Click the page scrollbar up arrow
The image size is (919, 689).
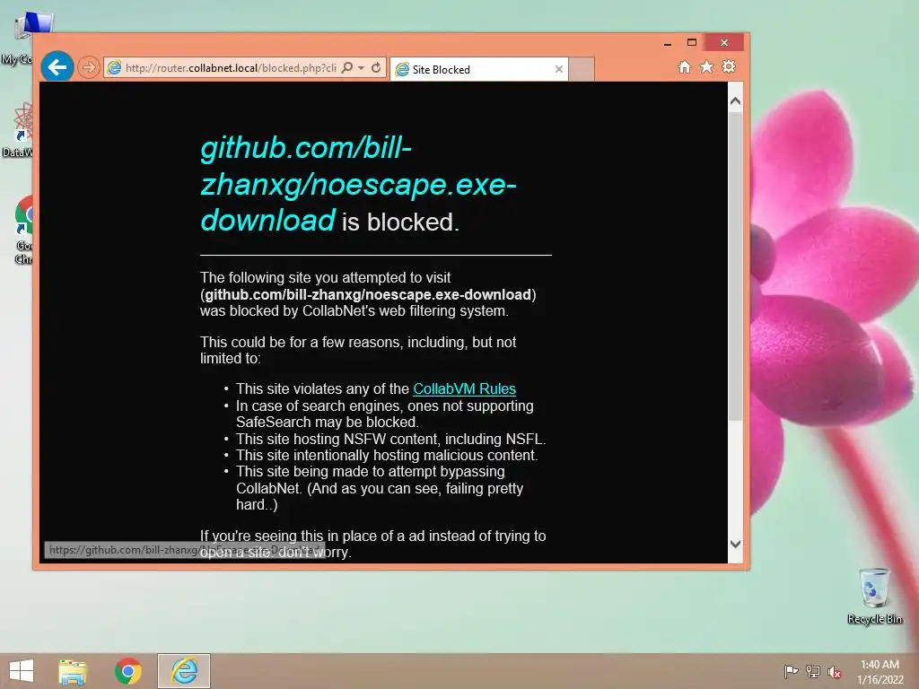736,100
